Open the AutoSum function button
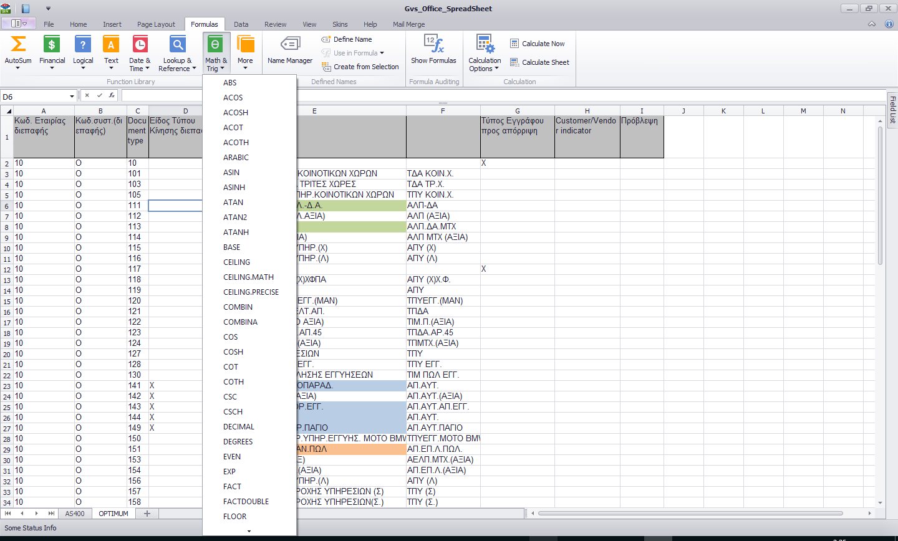 (x=18, y=51)
